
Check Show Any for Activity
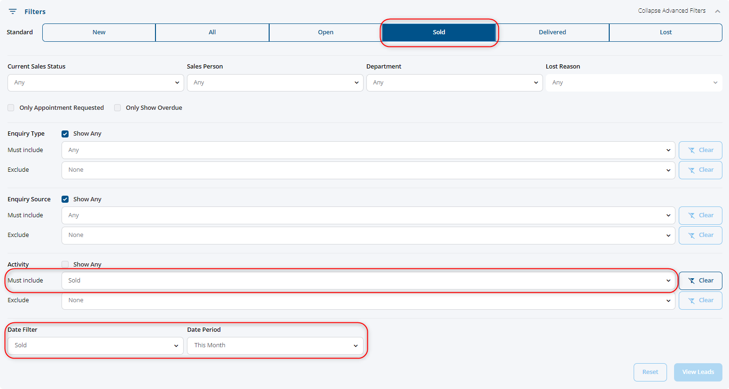pyautogui.click(x=65, y=265)
